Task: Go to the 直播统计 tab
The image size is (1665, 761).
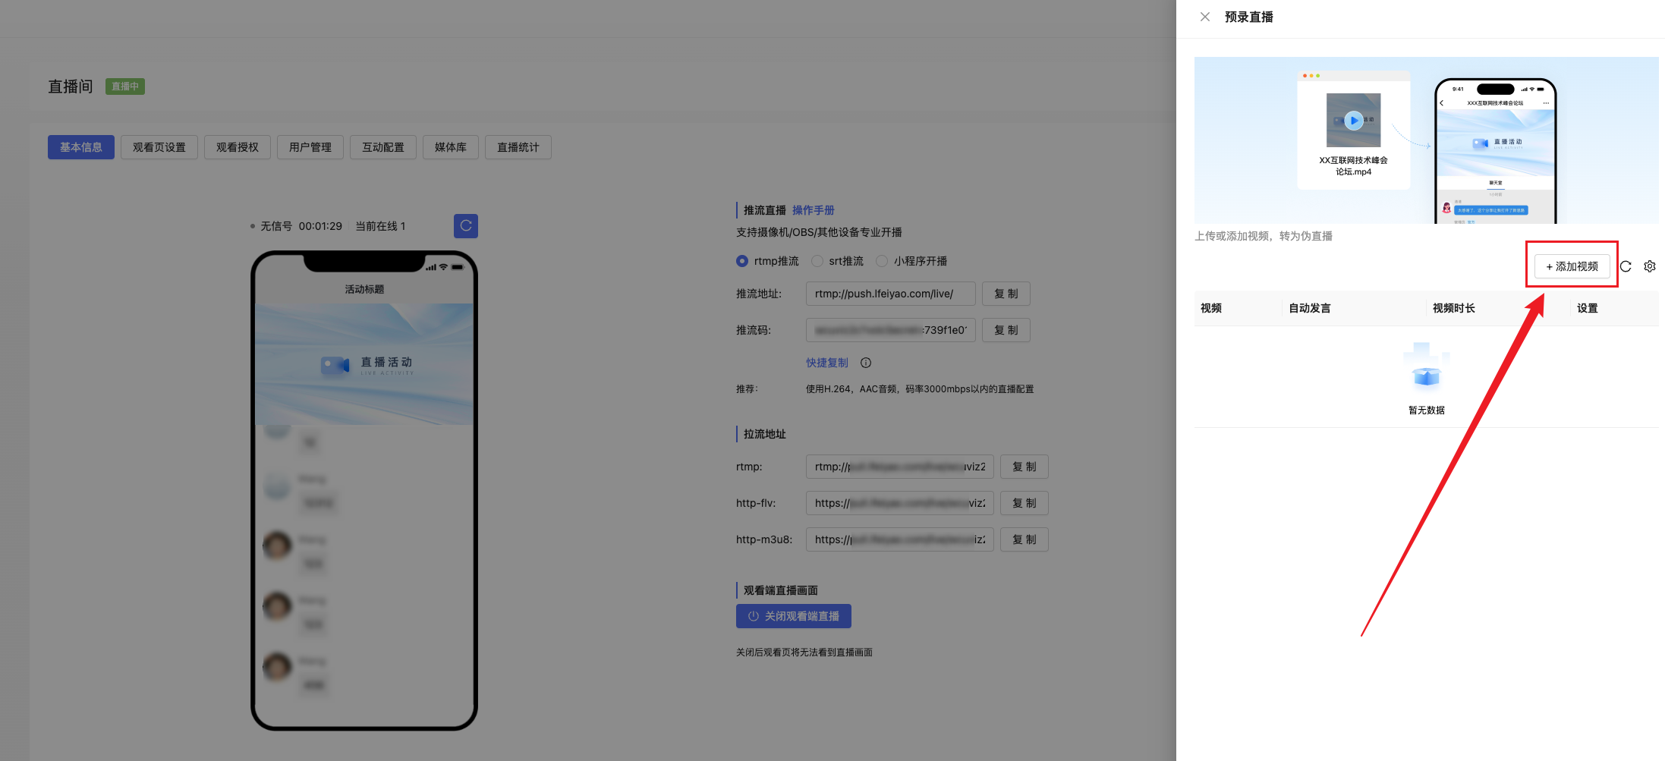Action: 518,147
